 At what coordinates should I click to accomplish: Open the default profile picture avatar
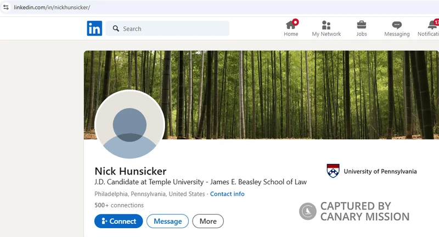130,124
